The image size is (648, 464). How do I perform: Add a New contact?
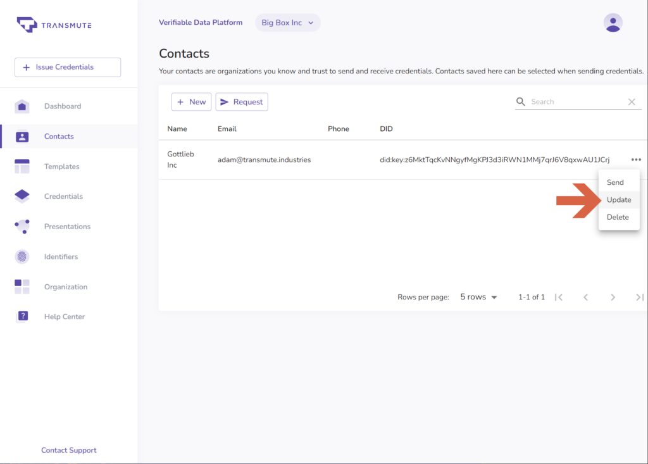point(191,102)
